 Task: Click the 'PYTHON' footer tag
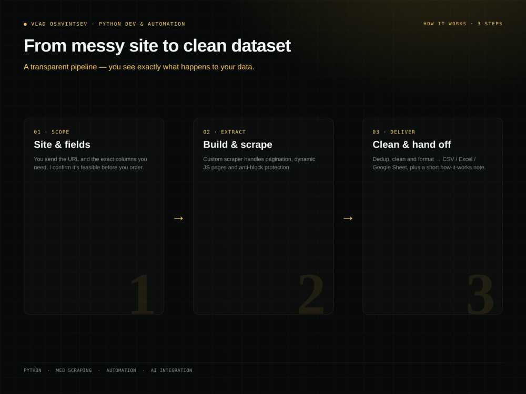[33, 370]
